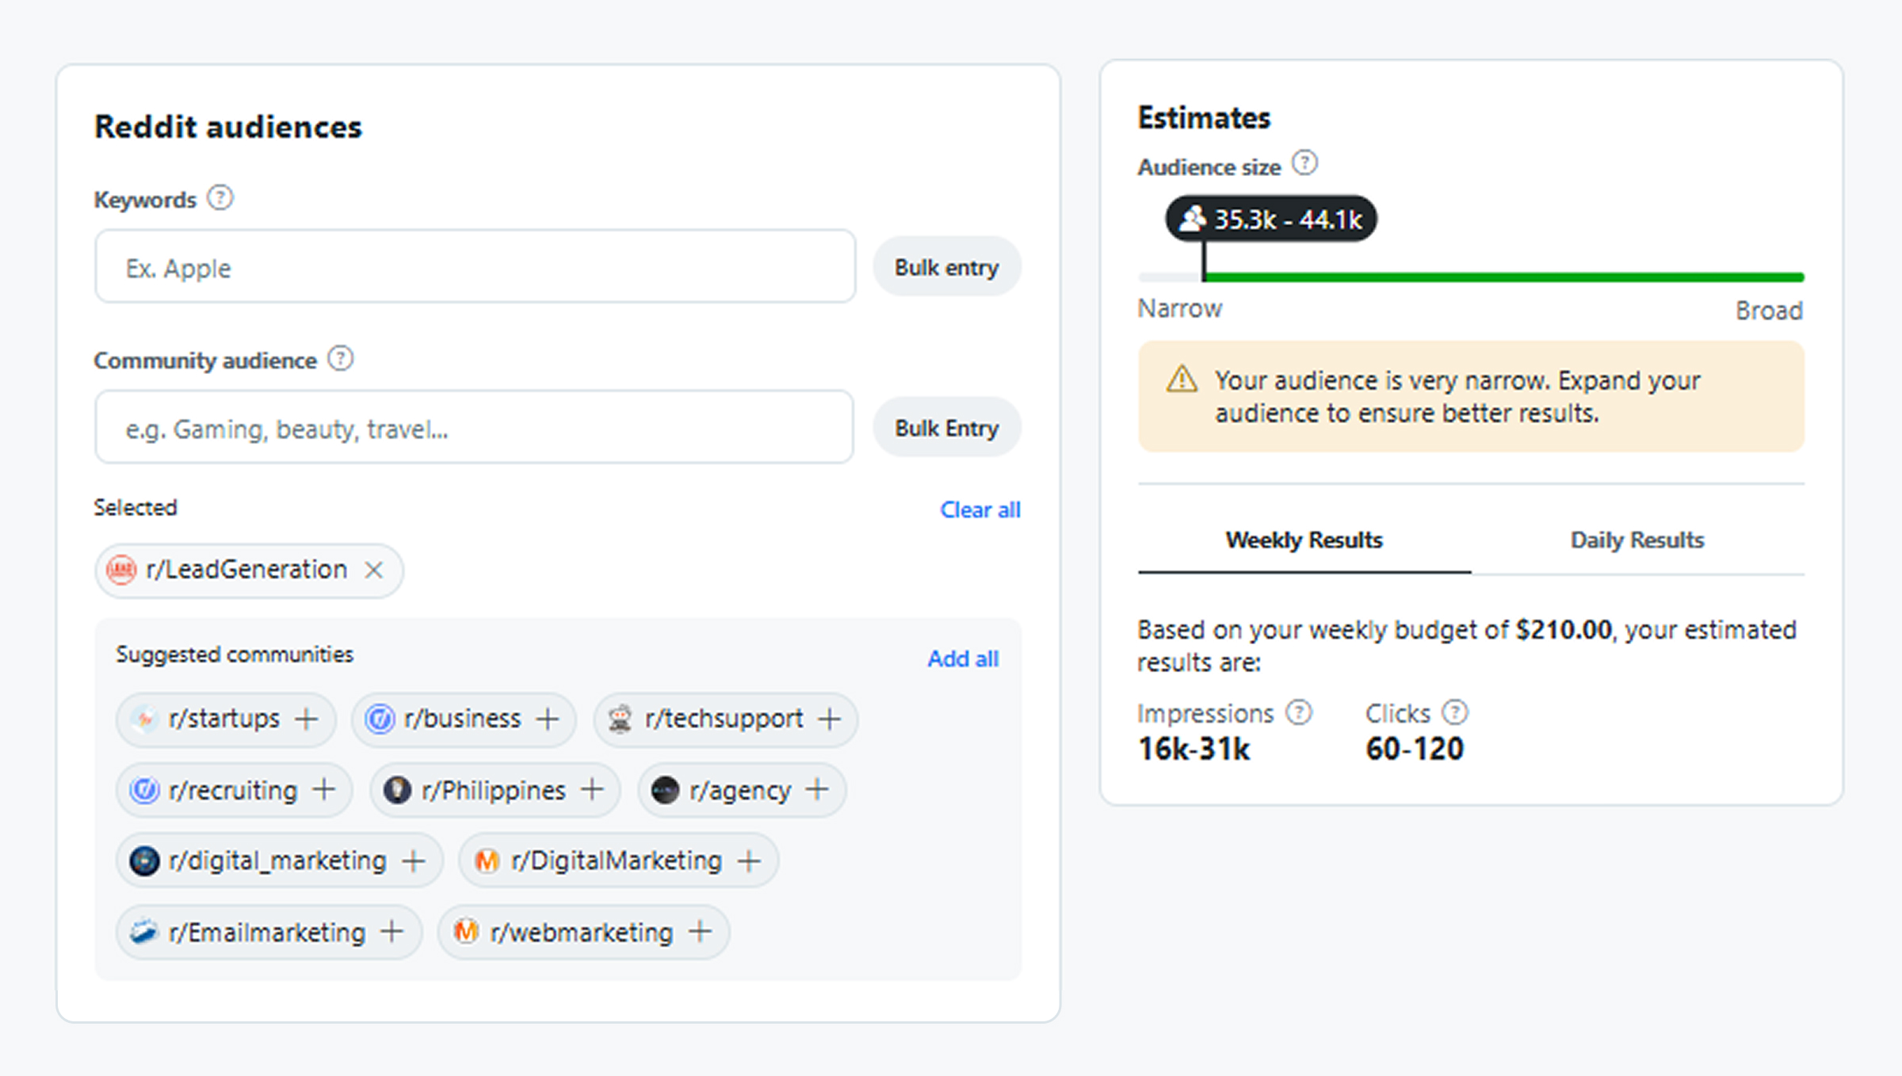The width and height of the screenshot is (1902, 1076).
Task: Click the audience is very narrow warning text
Action: [1458, 396]
